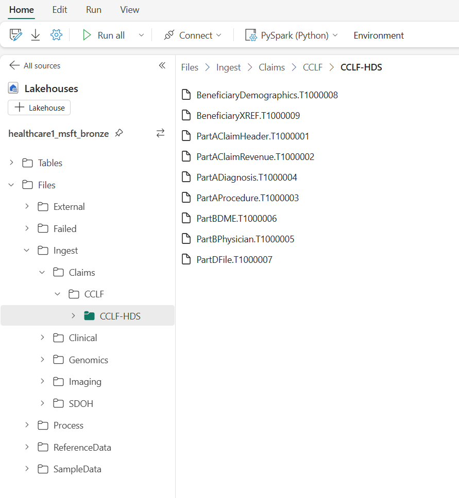
Task: Click the add Lakehouse button
Action: [x=39, y=108]
